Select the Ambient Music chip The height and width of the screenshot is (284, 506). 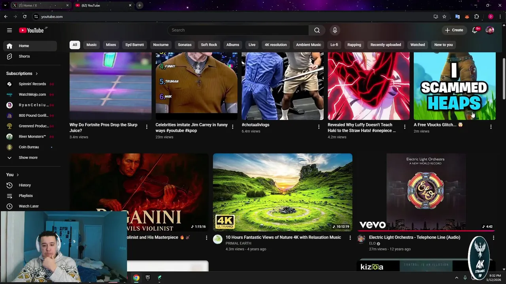point(308,45)
